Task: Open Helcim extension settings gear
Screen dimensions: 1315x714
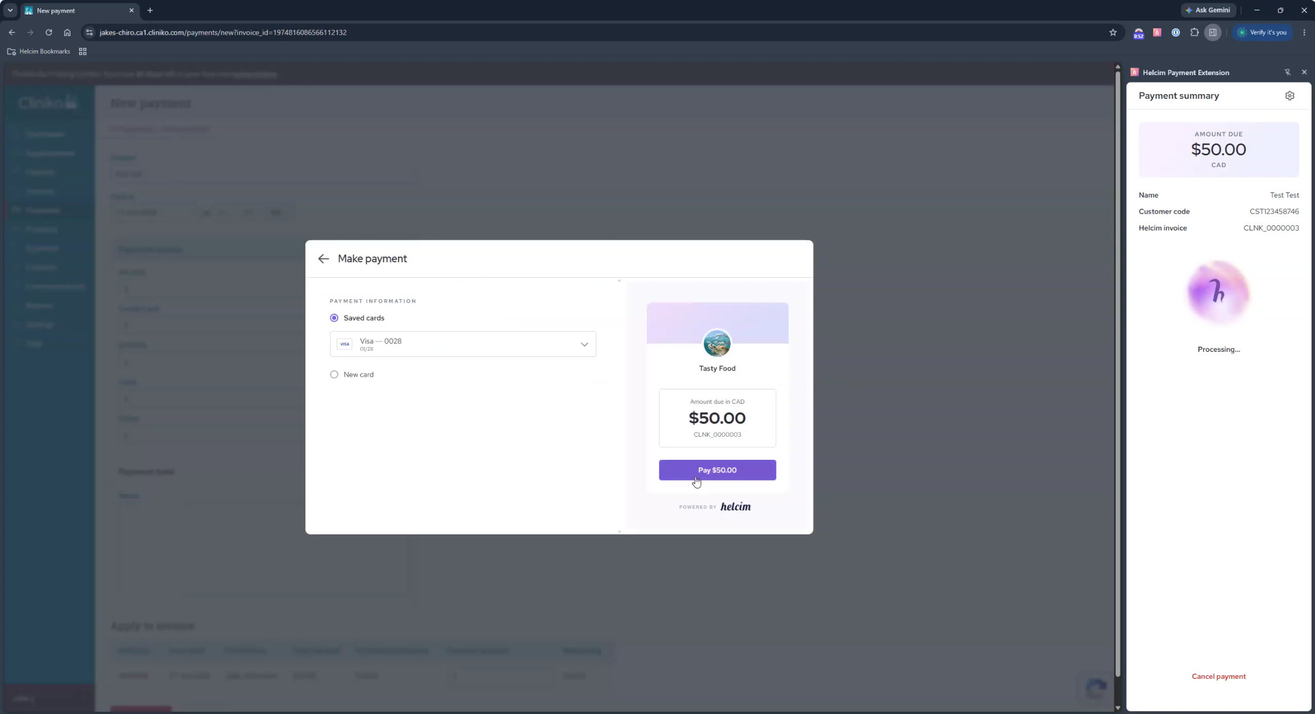Action: pos(1290,96)
